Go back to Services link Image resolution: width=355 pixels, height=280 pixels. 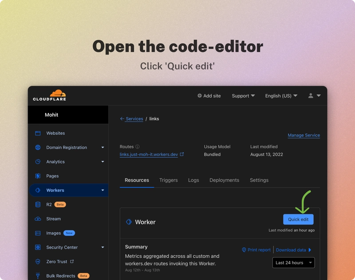point(134,119)
